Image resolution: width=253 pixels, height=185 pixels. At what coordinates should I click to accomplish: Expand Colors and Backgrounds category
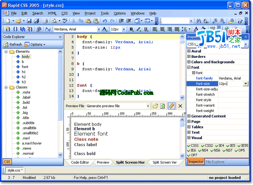pyautogui.click(x=189, y=62)
